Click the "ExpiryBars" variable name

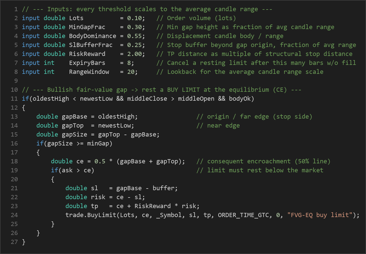pyautogui.click(x=87, y=63)
